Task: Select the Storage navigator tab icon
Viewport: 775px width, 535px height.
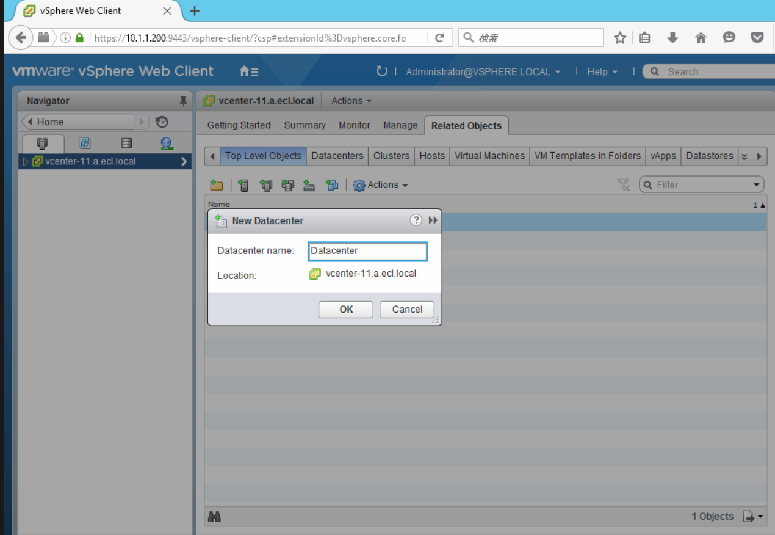Action: click(x=126, y=143)
